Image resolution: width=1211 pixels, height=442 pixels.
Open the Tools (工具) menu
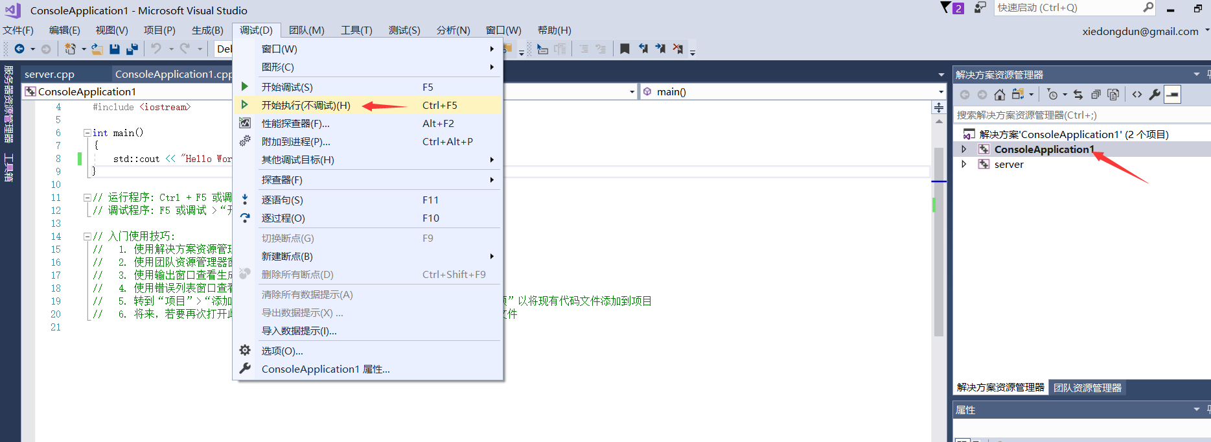point(356,30)
